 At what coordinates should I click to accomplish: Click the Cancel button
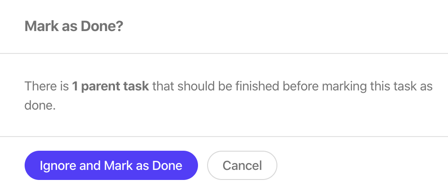coord(242,165)
